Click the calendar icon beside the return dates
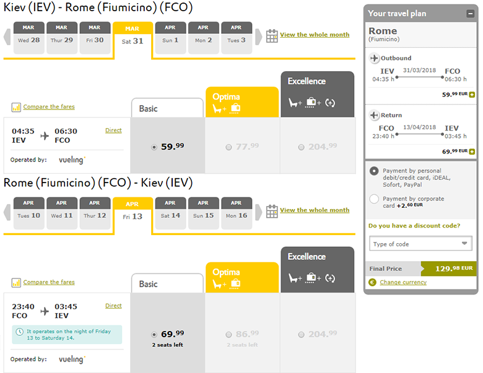Viewport: 483px width, 373px height. [x=271, y=211]
